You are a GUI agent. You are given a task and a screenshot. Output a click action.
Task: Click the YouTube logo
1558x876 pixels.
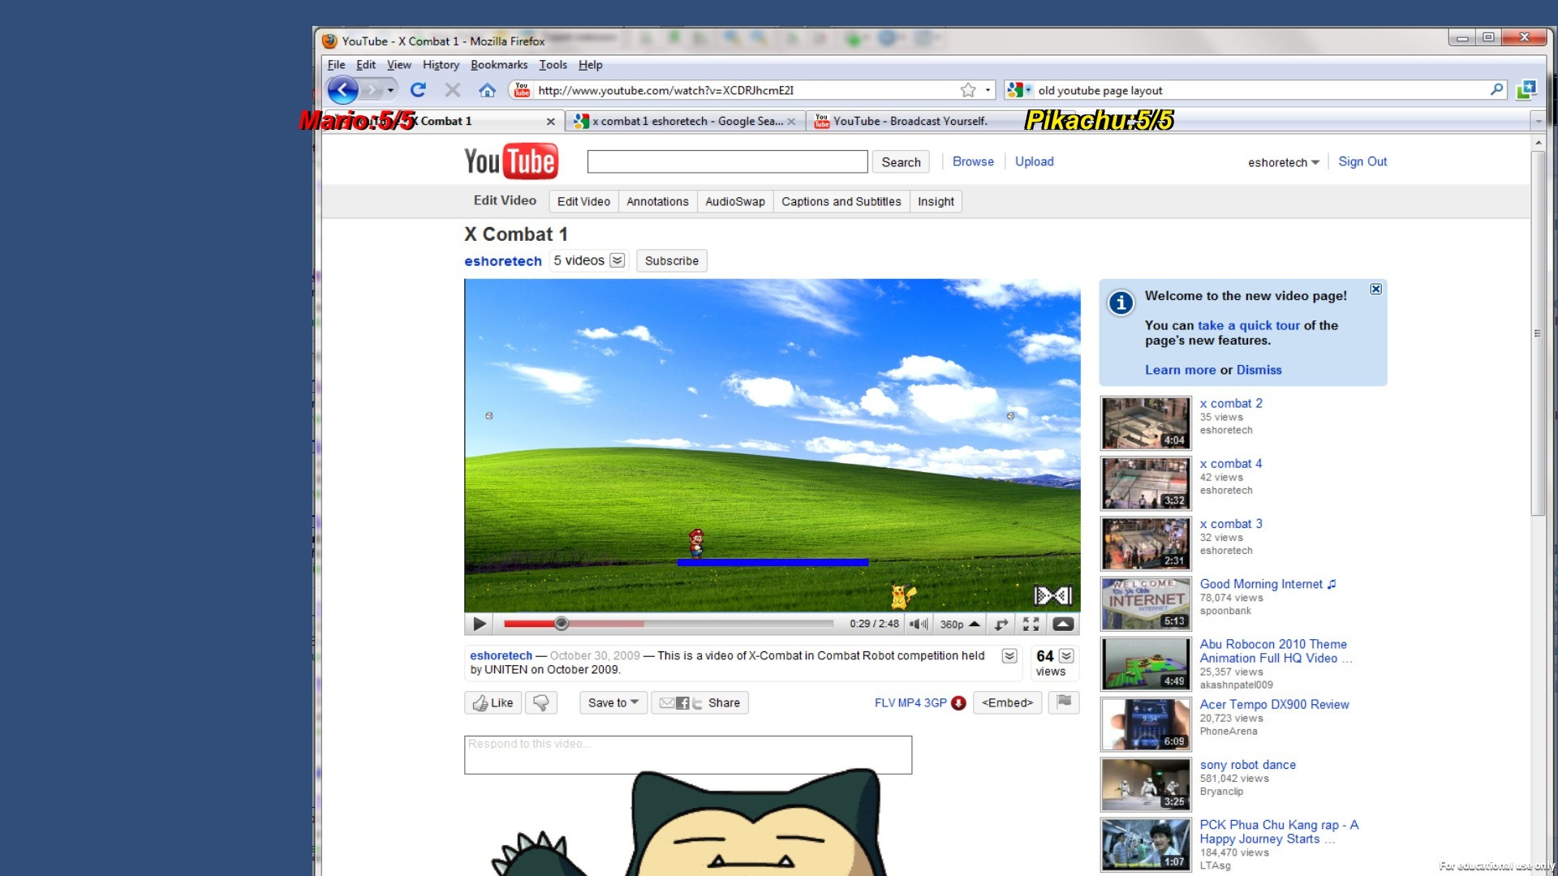[511, 161]
